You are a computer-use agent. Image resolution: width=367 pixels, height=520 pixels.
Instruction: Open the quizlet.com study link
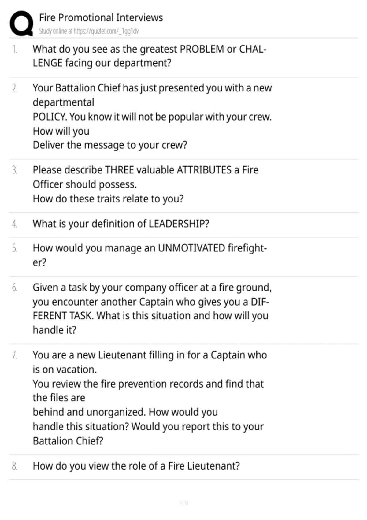89,31
